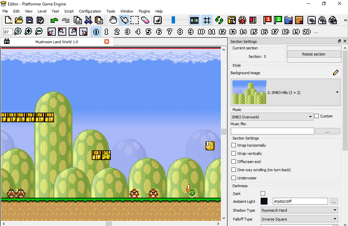This screenshot has height=226, width=348.
Task: Enable the Custom music checkbox
Action: 317,116
